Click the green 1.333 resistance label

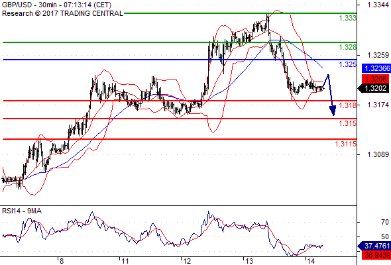click(x=348, y=18)
